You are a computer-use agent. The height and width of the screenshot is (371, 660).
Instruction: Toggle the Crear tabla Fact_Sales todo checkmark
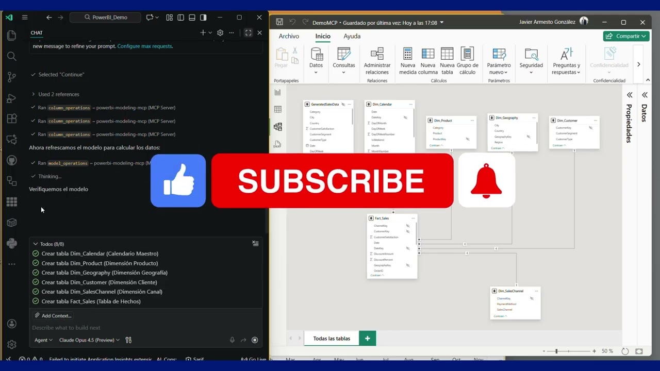(x=36, y=301)
